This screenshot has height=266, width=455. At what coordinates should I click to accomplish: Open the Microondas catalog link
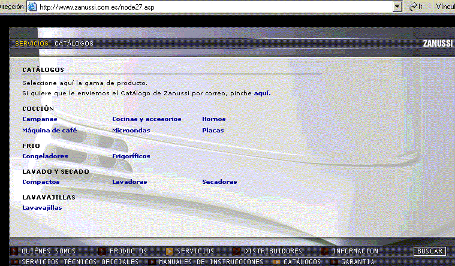(131, 131)
